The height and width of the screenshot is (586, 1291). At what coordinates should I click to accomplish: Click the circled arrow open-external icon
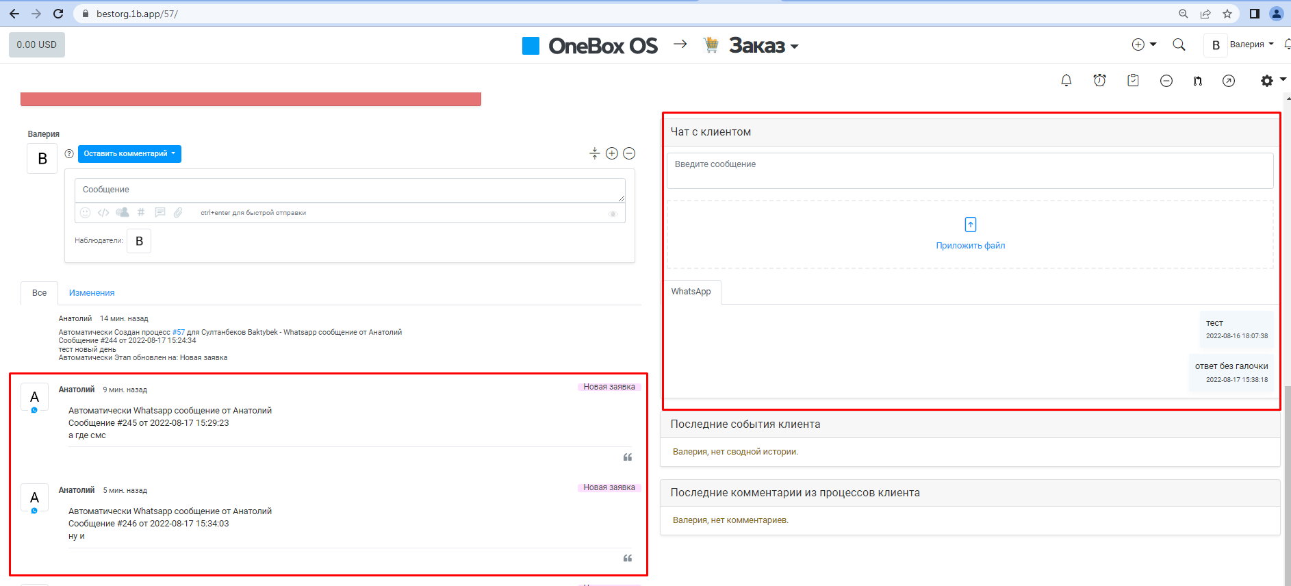click(x=1229, y=81)
